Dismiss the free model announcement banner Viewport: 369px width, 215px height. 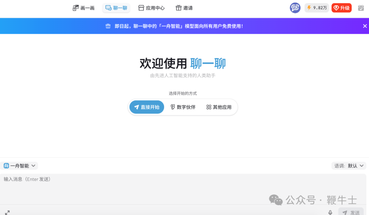tap(365, 26)
